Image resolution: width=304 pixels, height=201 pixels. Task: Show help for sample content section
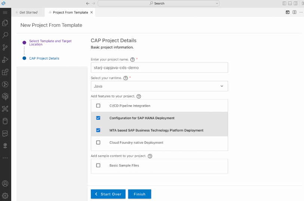click(x=150, y=156)
